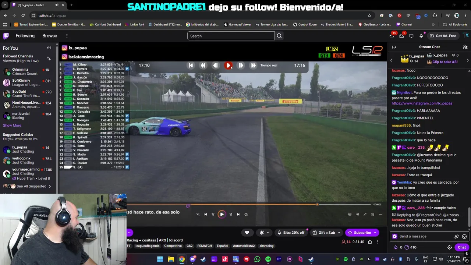Image resolution: width=471 pixels, height=265 pixels.
Task: Open Subscribe dropdown arrow
Action: coord(375,233)
